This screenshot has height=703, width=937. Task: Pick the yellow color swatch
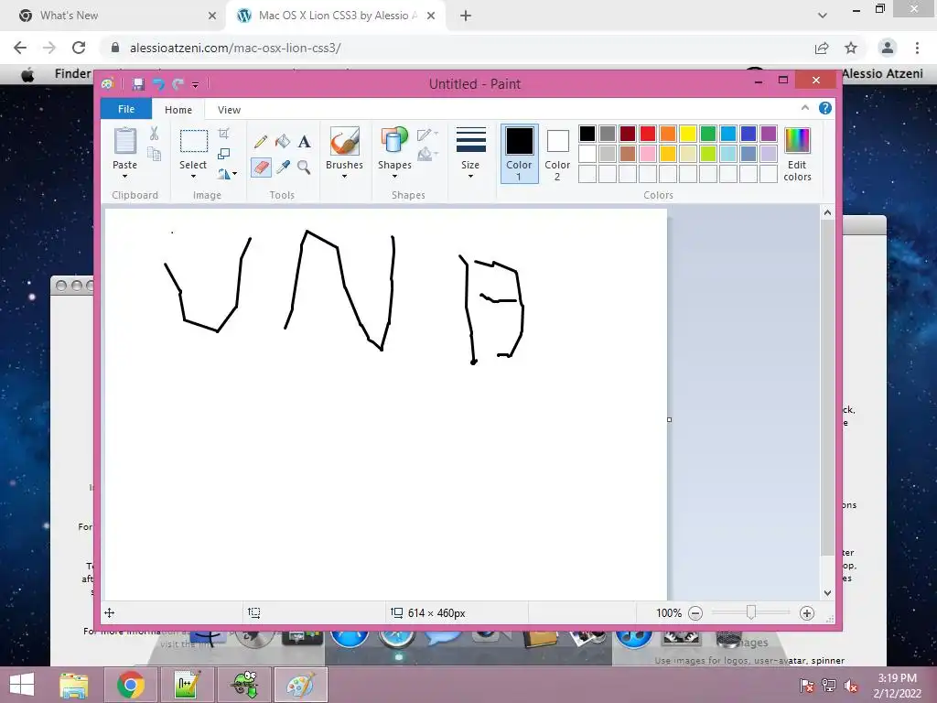[x=687, y=134]
